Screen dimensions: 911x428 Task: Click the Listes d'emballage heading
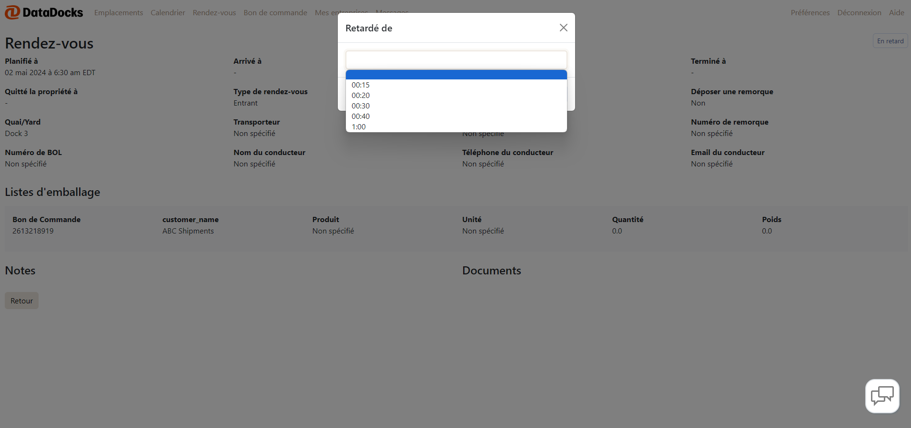[52, 192]
